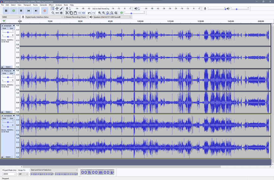Skip to start of project
274x180 pixels.
click(29, 11)
